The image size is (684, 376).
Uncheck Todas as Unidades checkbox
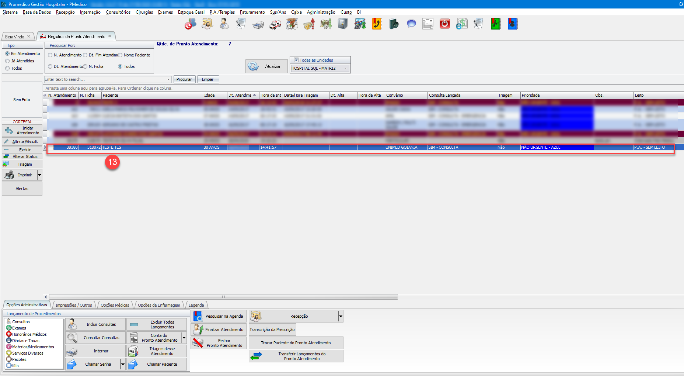[x=296, y=60]
